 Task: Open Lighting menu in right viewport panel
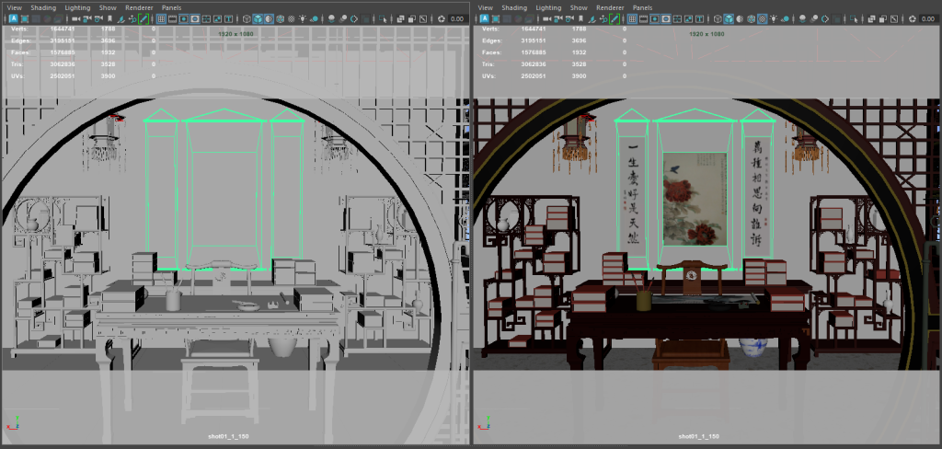tap(548, 7)
